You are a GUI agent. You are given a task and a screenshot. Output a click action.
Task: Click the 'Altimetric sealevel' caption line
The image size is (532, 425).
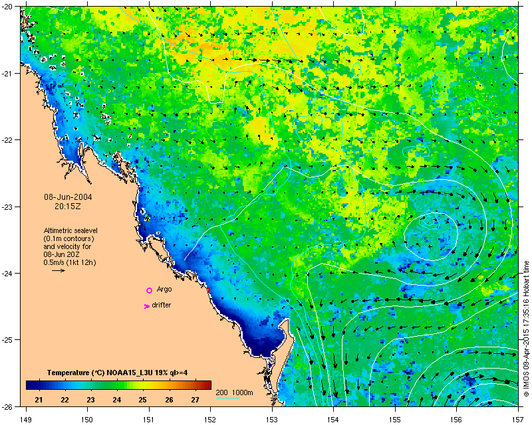(70, 230)
